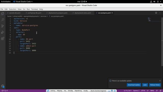Click the 'targetPort: 5432' line
Image resolution: width=163 pixels, height=92 pixels.
click(28, 44)
